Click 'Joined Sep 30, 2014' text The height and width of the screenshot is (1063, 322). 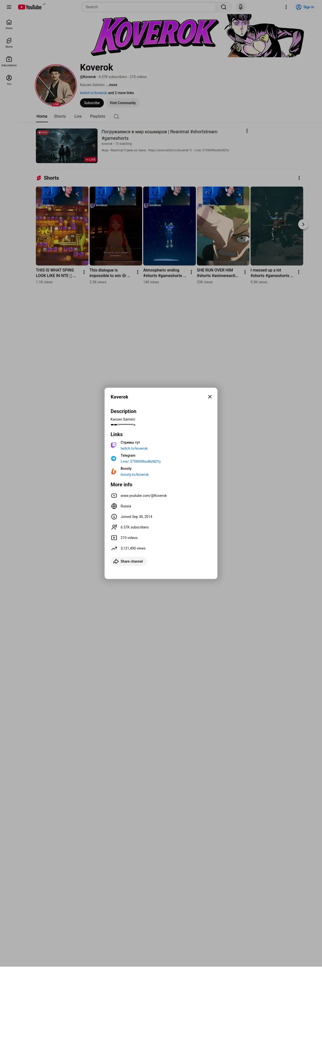coord(136,517)
